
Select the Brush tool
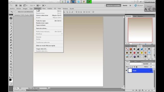(11, 37)
